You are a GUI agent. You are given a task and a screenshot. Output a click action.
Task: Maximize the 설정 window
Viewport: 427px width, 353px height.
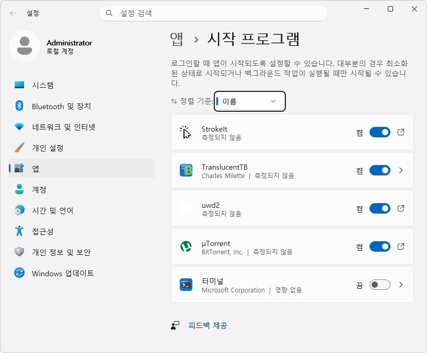tap(390, 9)
